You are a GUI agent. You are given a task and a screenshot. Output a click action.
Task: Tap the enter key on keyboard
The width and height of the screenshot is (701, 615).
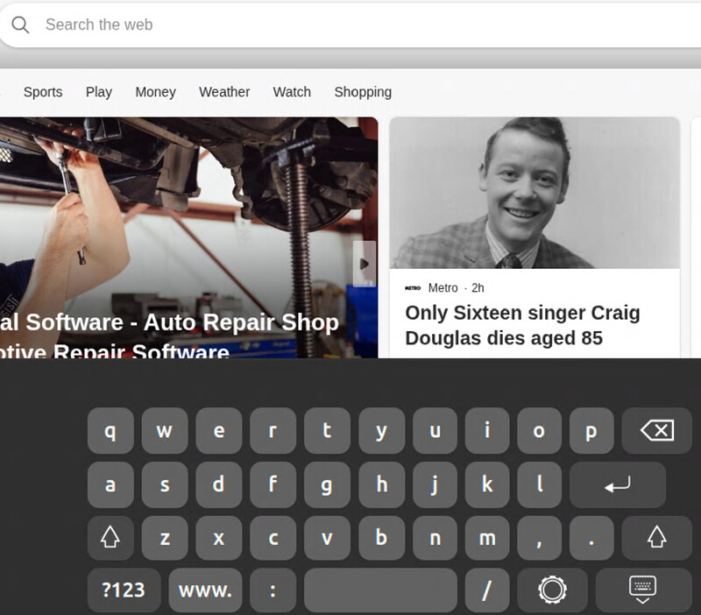pos(618,484)
